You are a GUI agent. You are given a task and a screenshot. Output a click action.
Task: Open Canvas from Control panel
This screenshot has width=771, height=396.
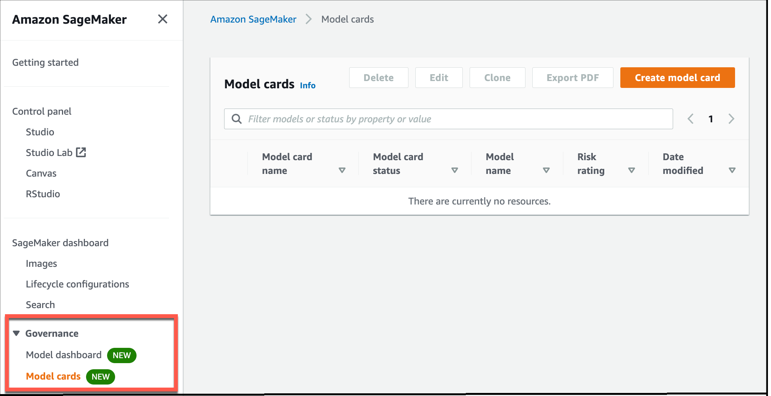point(41,174)
